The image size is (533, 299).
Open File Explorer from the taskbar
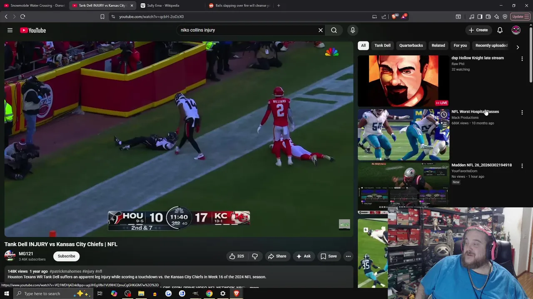(141, 294)
